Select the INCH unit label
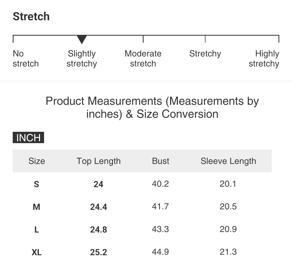This screenshot has height=269, width=292. 28,138
